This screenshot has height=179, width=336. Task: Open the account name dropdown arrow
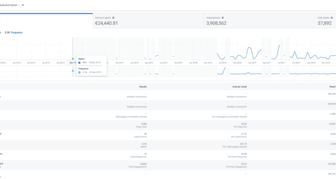(x=23, y=5)
